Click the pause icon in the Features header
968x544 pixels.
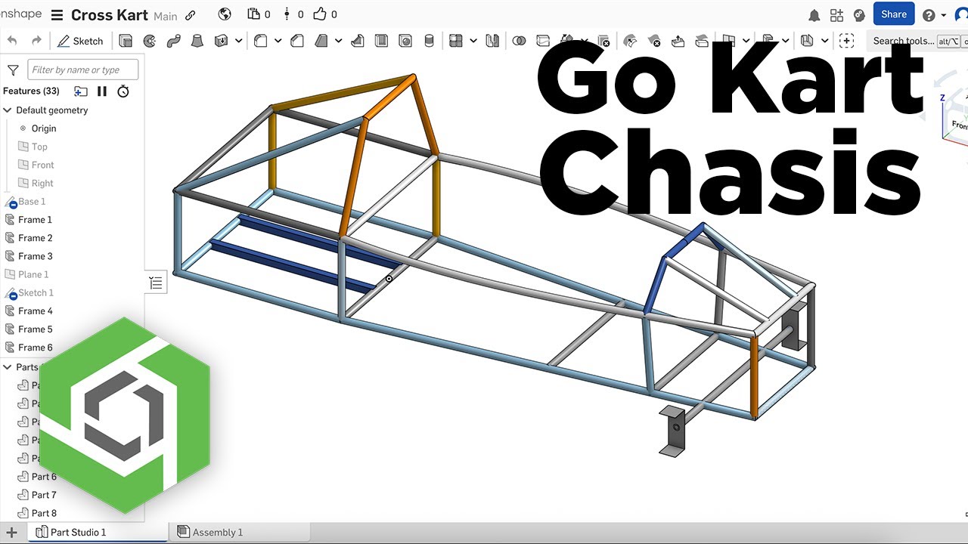[102, 91]
